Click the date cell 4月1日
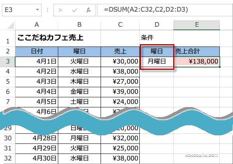The image size is (233, 164). tap(37, 62)
